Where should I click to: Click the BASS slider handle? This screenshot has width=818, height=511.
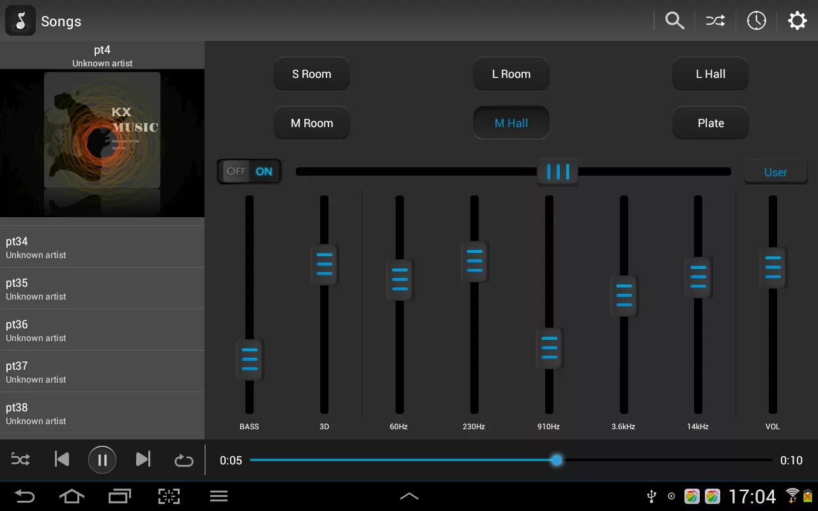coord(250,360)
